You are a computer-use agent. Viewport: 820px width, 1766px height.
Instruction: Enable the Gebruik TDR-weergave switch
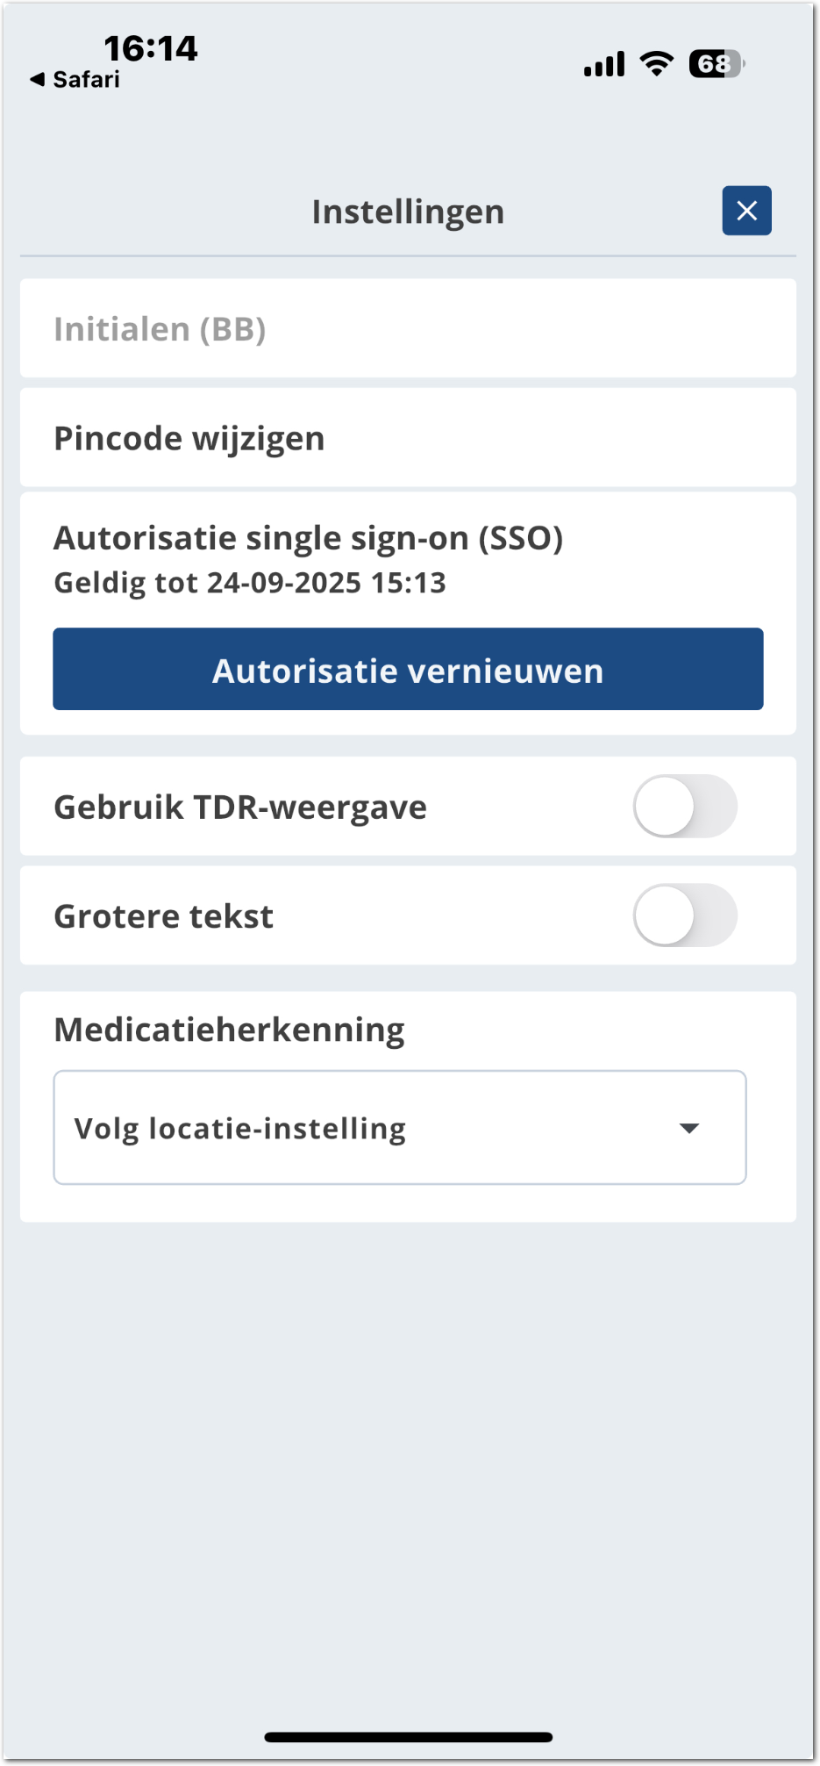pos(685,807)
